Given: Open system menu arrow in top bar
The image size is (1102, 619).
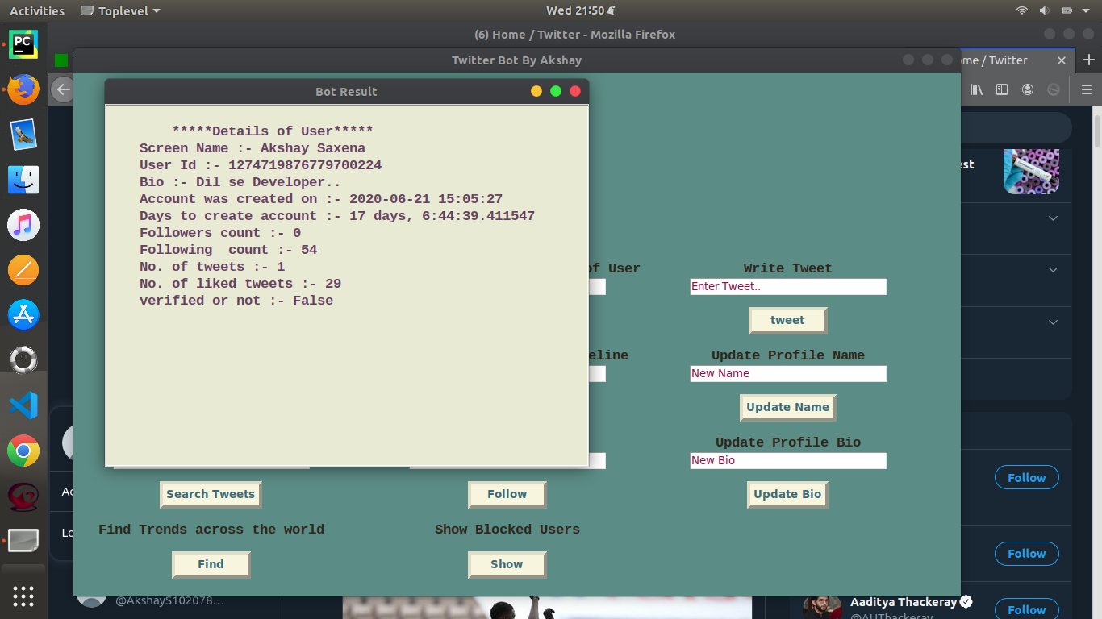Looking at the screenshot, I should tap(1086, 10).
